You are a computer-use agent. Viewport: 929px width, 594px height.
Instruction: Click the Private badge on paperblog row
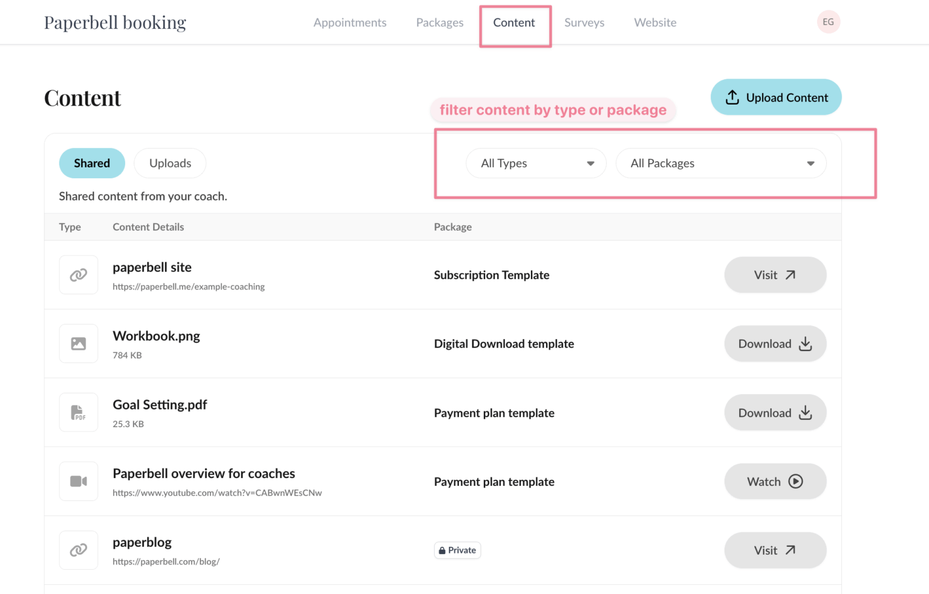coord(457,550)
